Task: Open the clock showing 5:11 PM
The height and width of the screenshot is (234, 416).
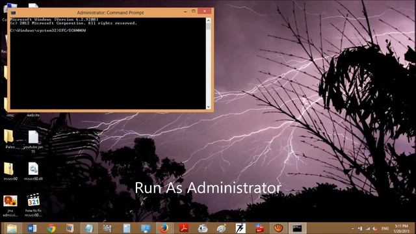Action: coord(402,228)
